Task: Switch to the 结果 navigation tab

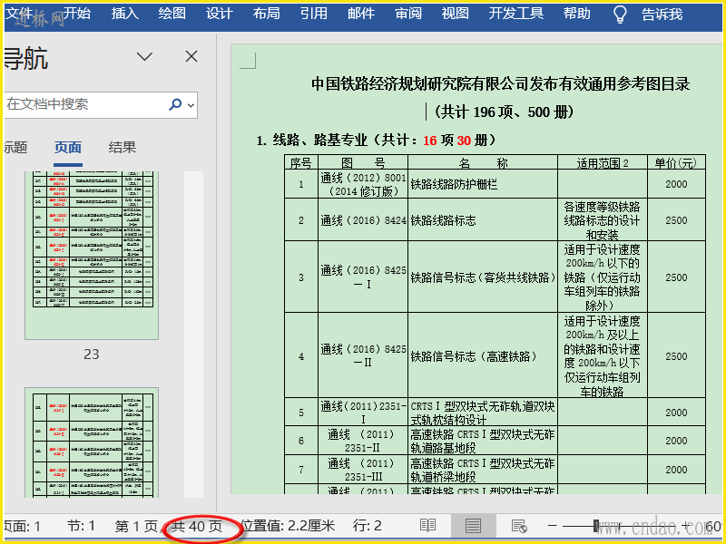Action: (x=123, y=148)
